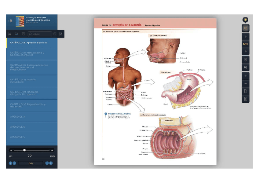
Task: Click the bottom page number field
Action: click(x=31, y=163)
